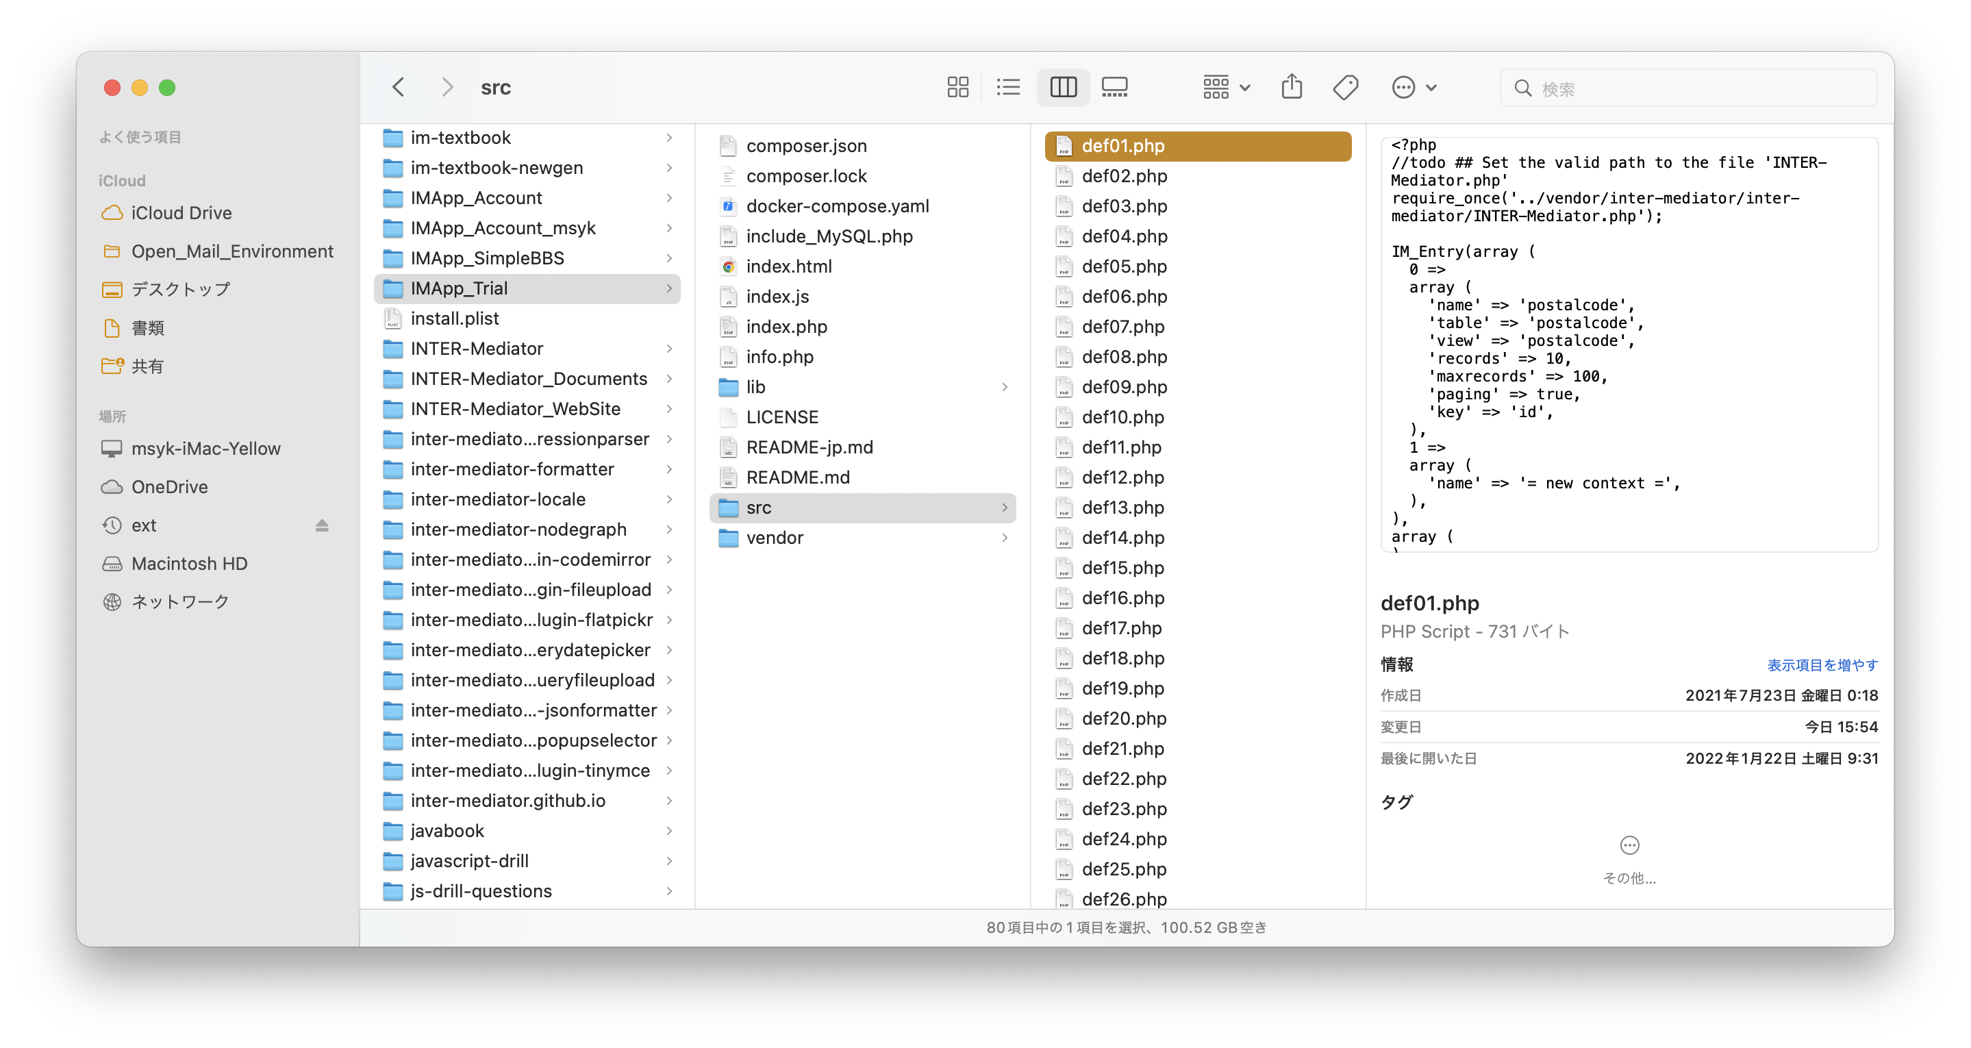1971x1048 pixels.
Task: Select msyk-iMac-Yellow under locations
Action: (205, 448)
